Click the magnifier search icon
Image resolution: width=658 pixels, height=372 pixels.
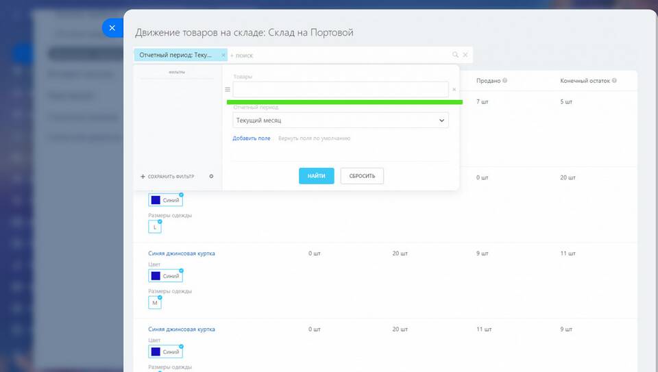tap(455, 55)
